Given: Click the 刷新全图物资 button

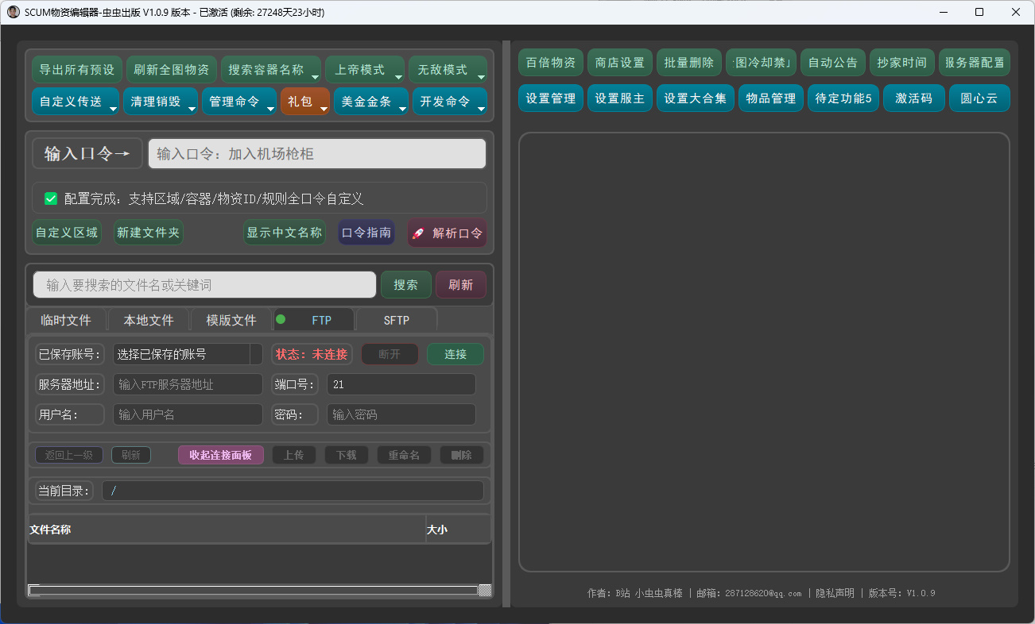Looking at the screenshot, I should click(171, 70).
